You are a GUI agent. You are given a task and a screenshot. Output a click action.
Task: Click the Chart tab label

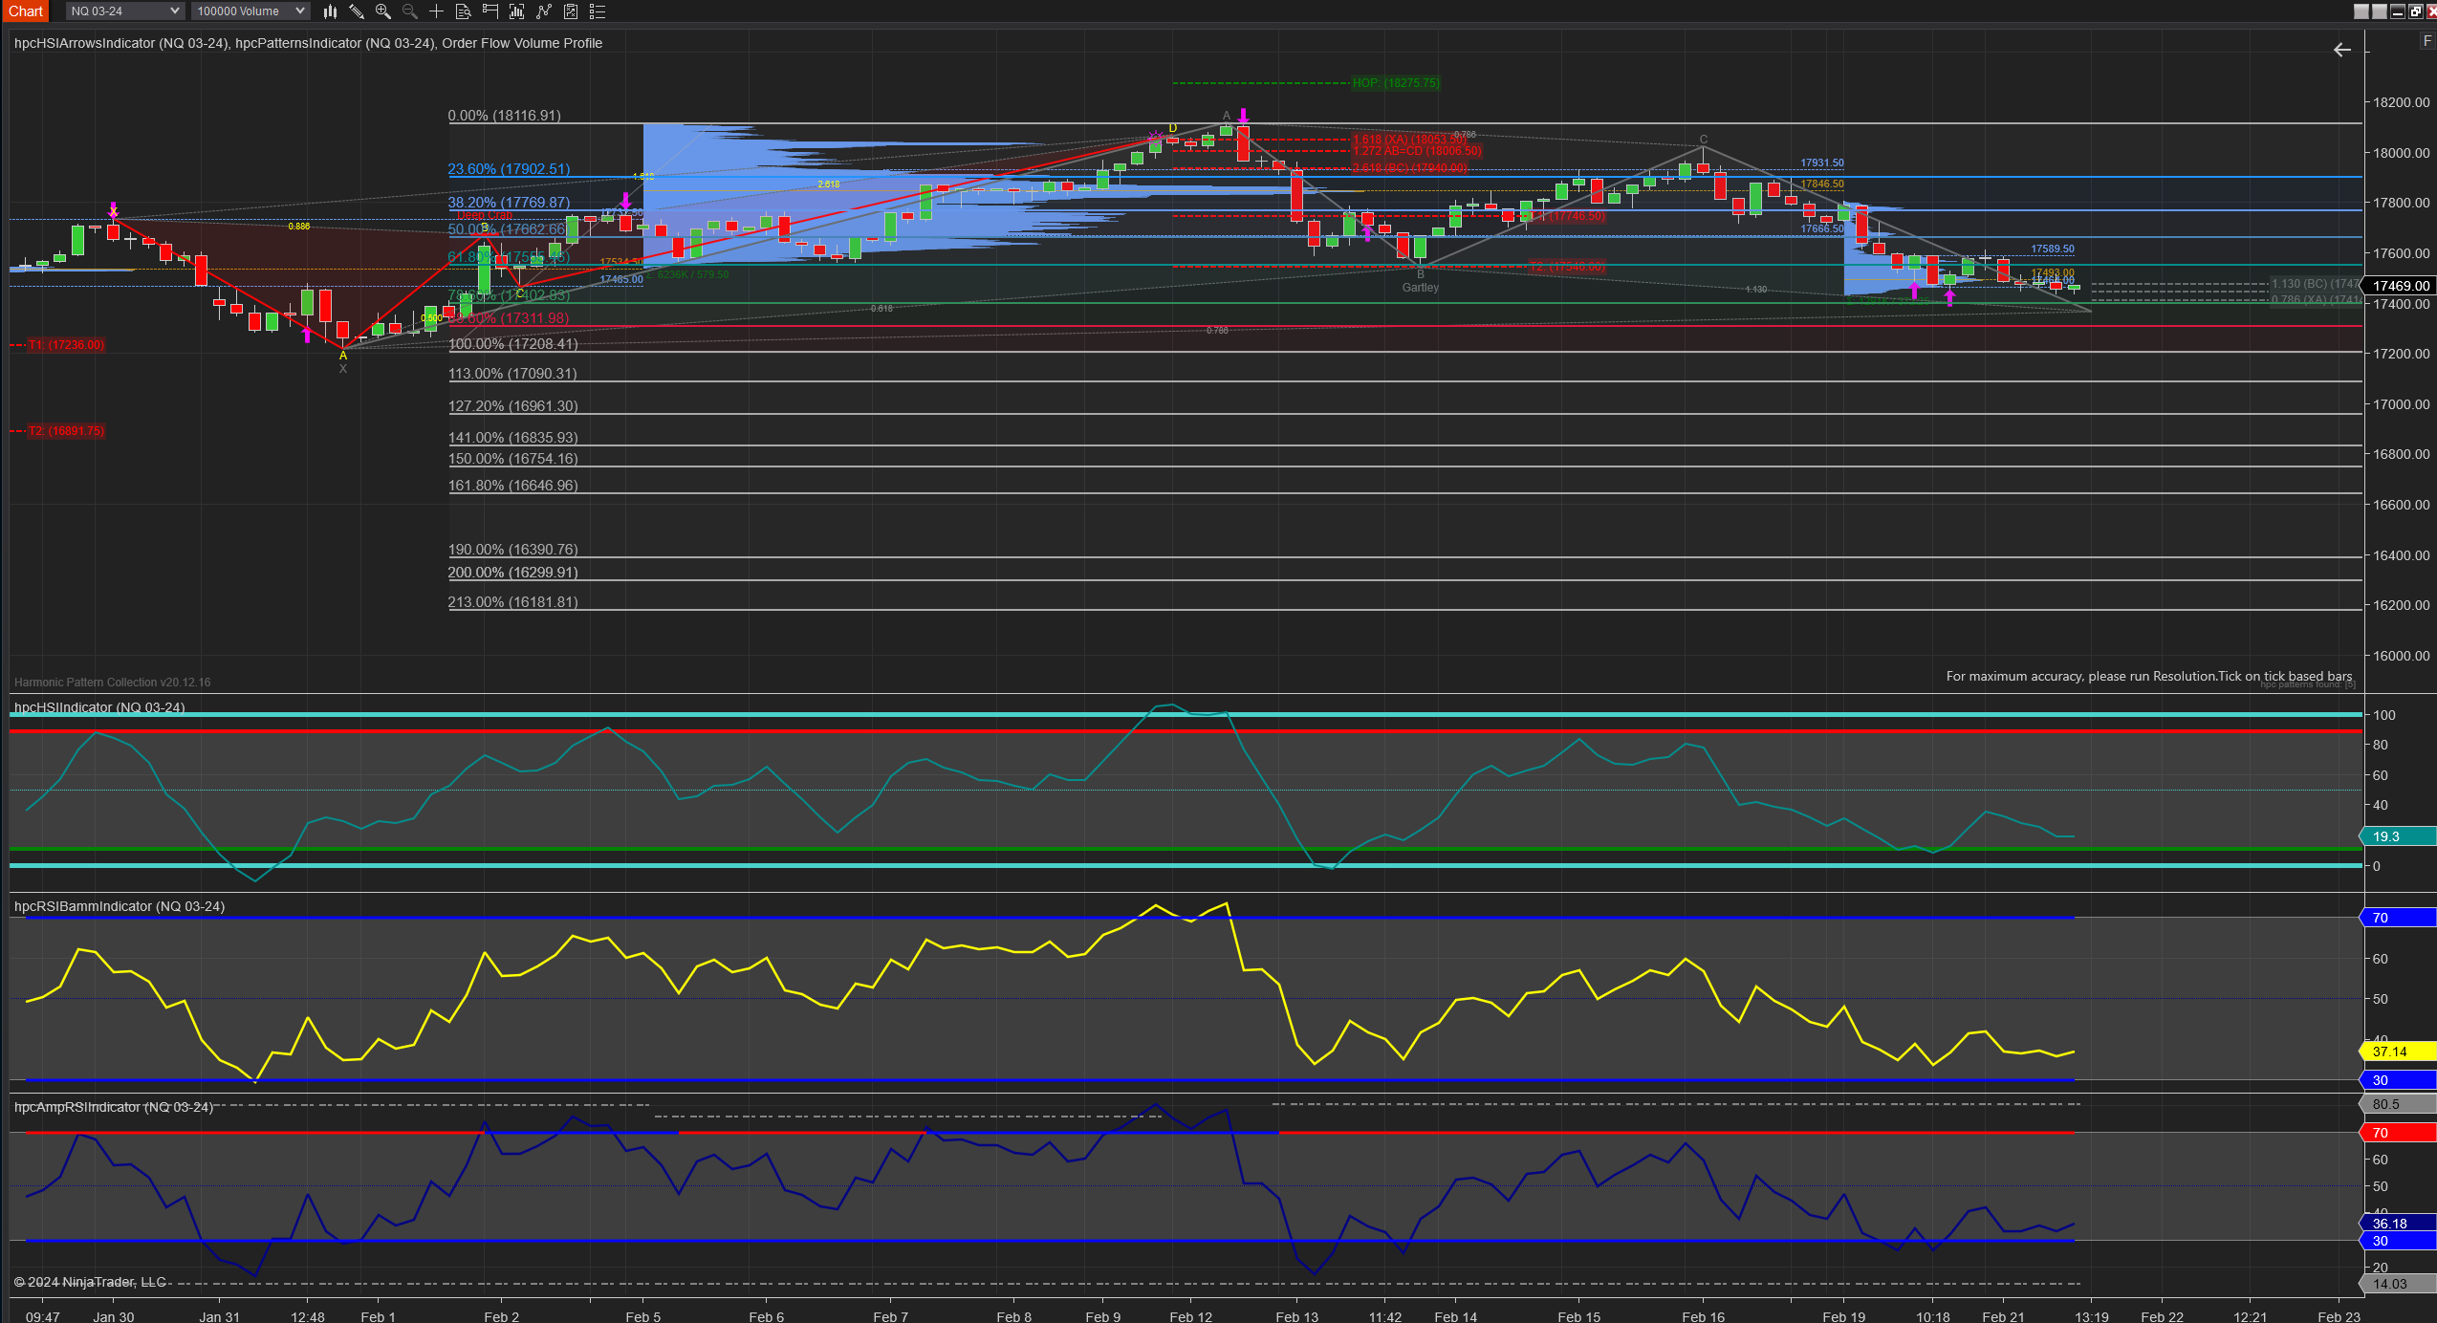click(x=26, y=11)
